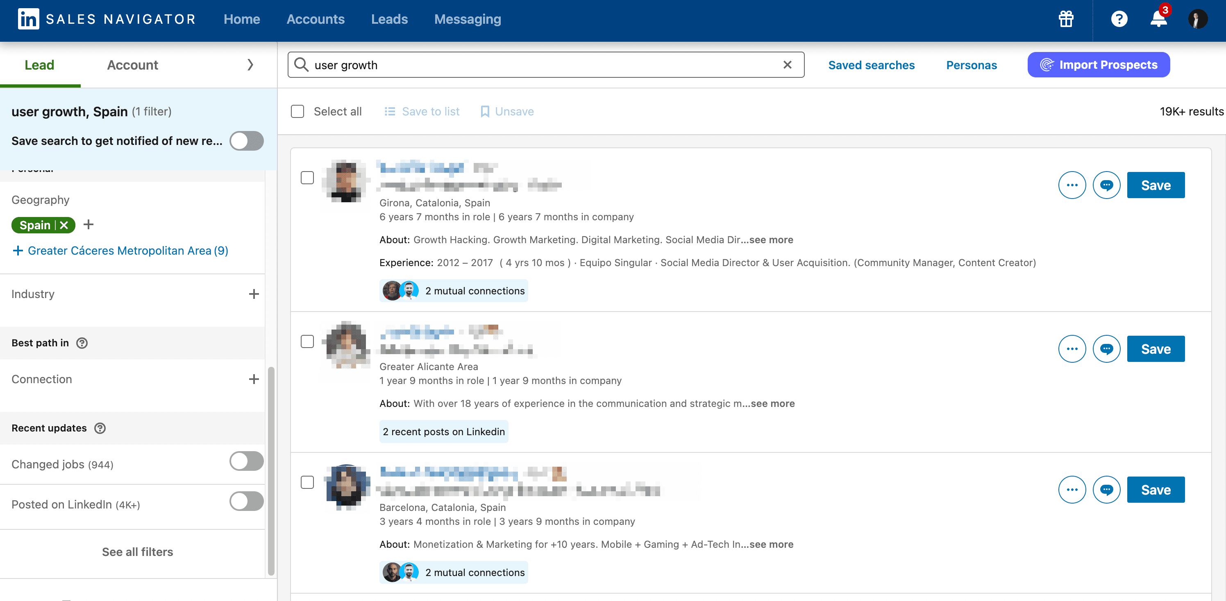Click the LinkedIn Sales Navigator logo

coord(107,19)
